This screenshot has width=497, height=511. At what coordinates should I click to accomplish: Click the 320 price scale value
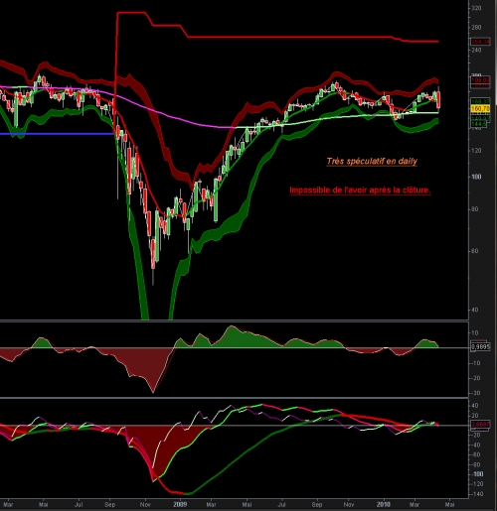click(476, 8)
